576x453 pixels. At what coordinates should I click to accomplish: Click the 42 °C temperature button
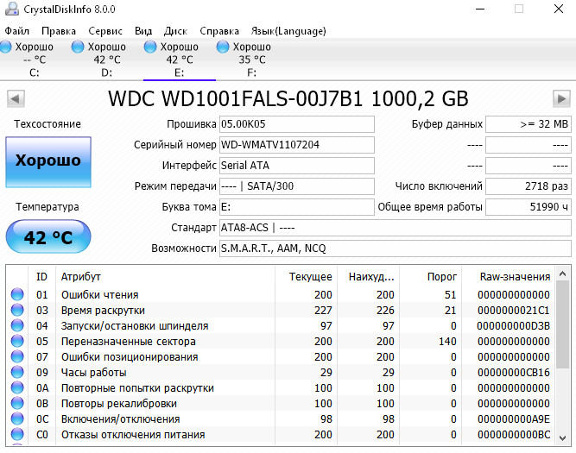pyautogui.click(x=48, y=236)
